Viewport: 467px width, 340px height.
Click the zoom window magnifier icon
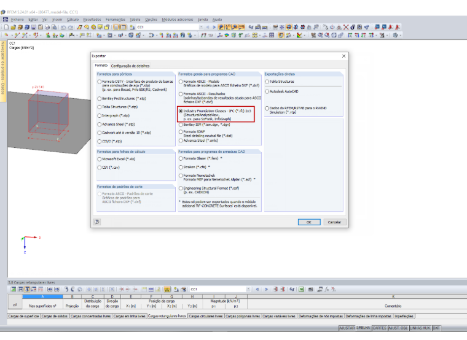(320, 35)
